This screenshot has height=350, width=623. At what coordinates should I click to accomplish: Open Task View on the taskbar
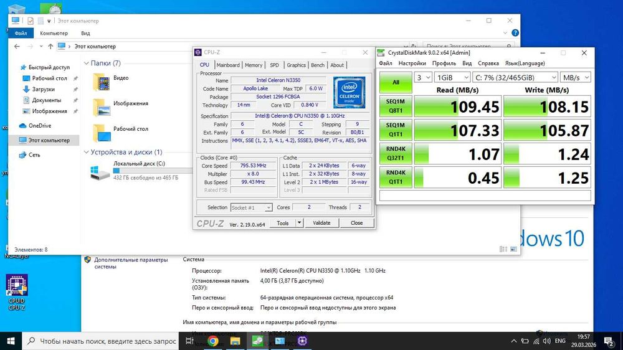point(190,341)
